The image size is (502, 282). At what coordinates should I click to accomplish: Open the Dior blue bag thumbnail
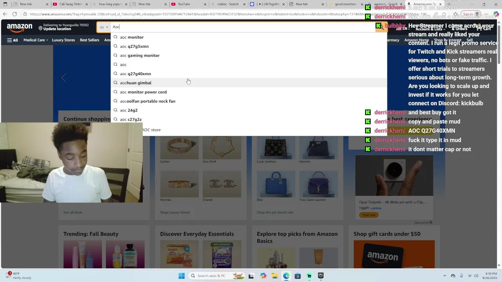[x=276, y=184]
